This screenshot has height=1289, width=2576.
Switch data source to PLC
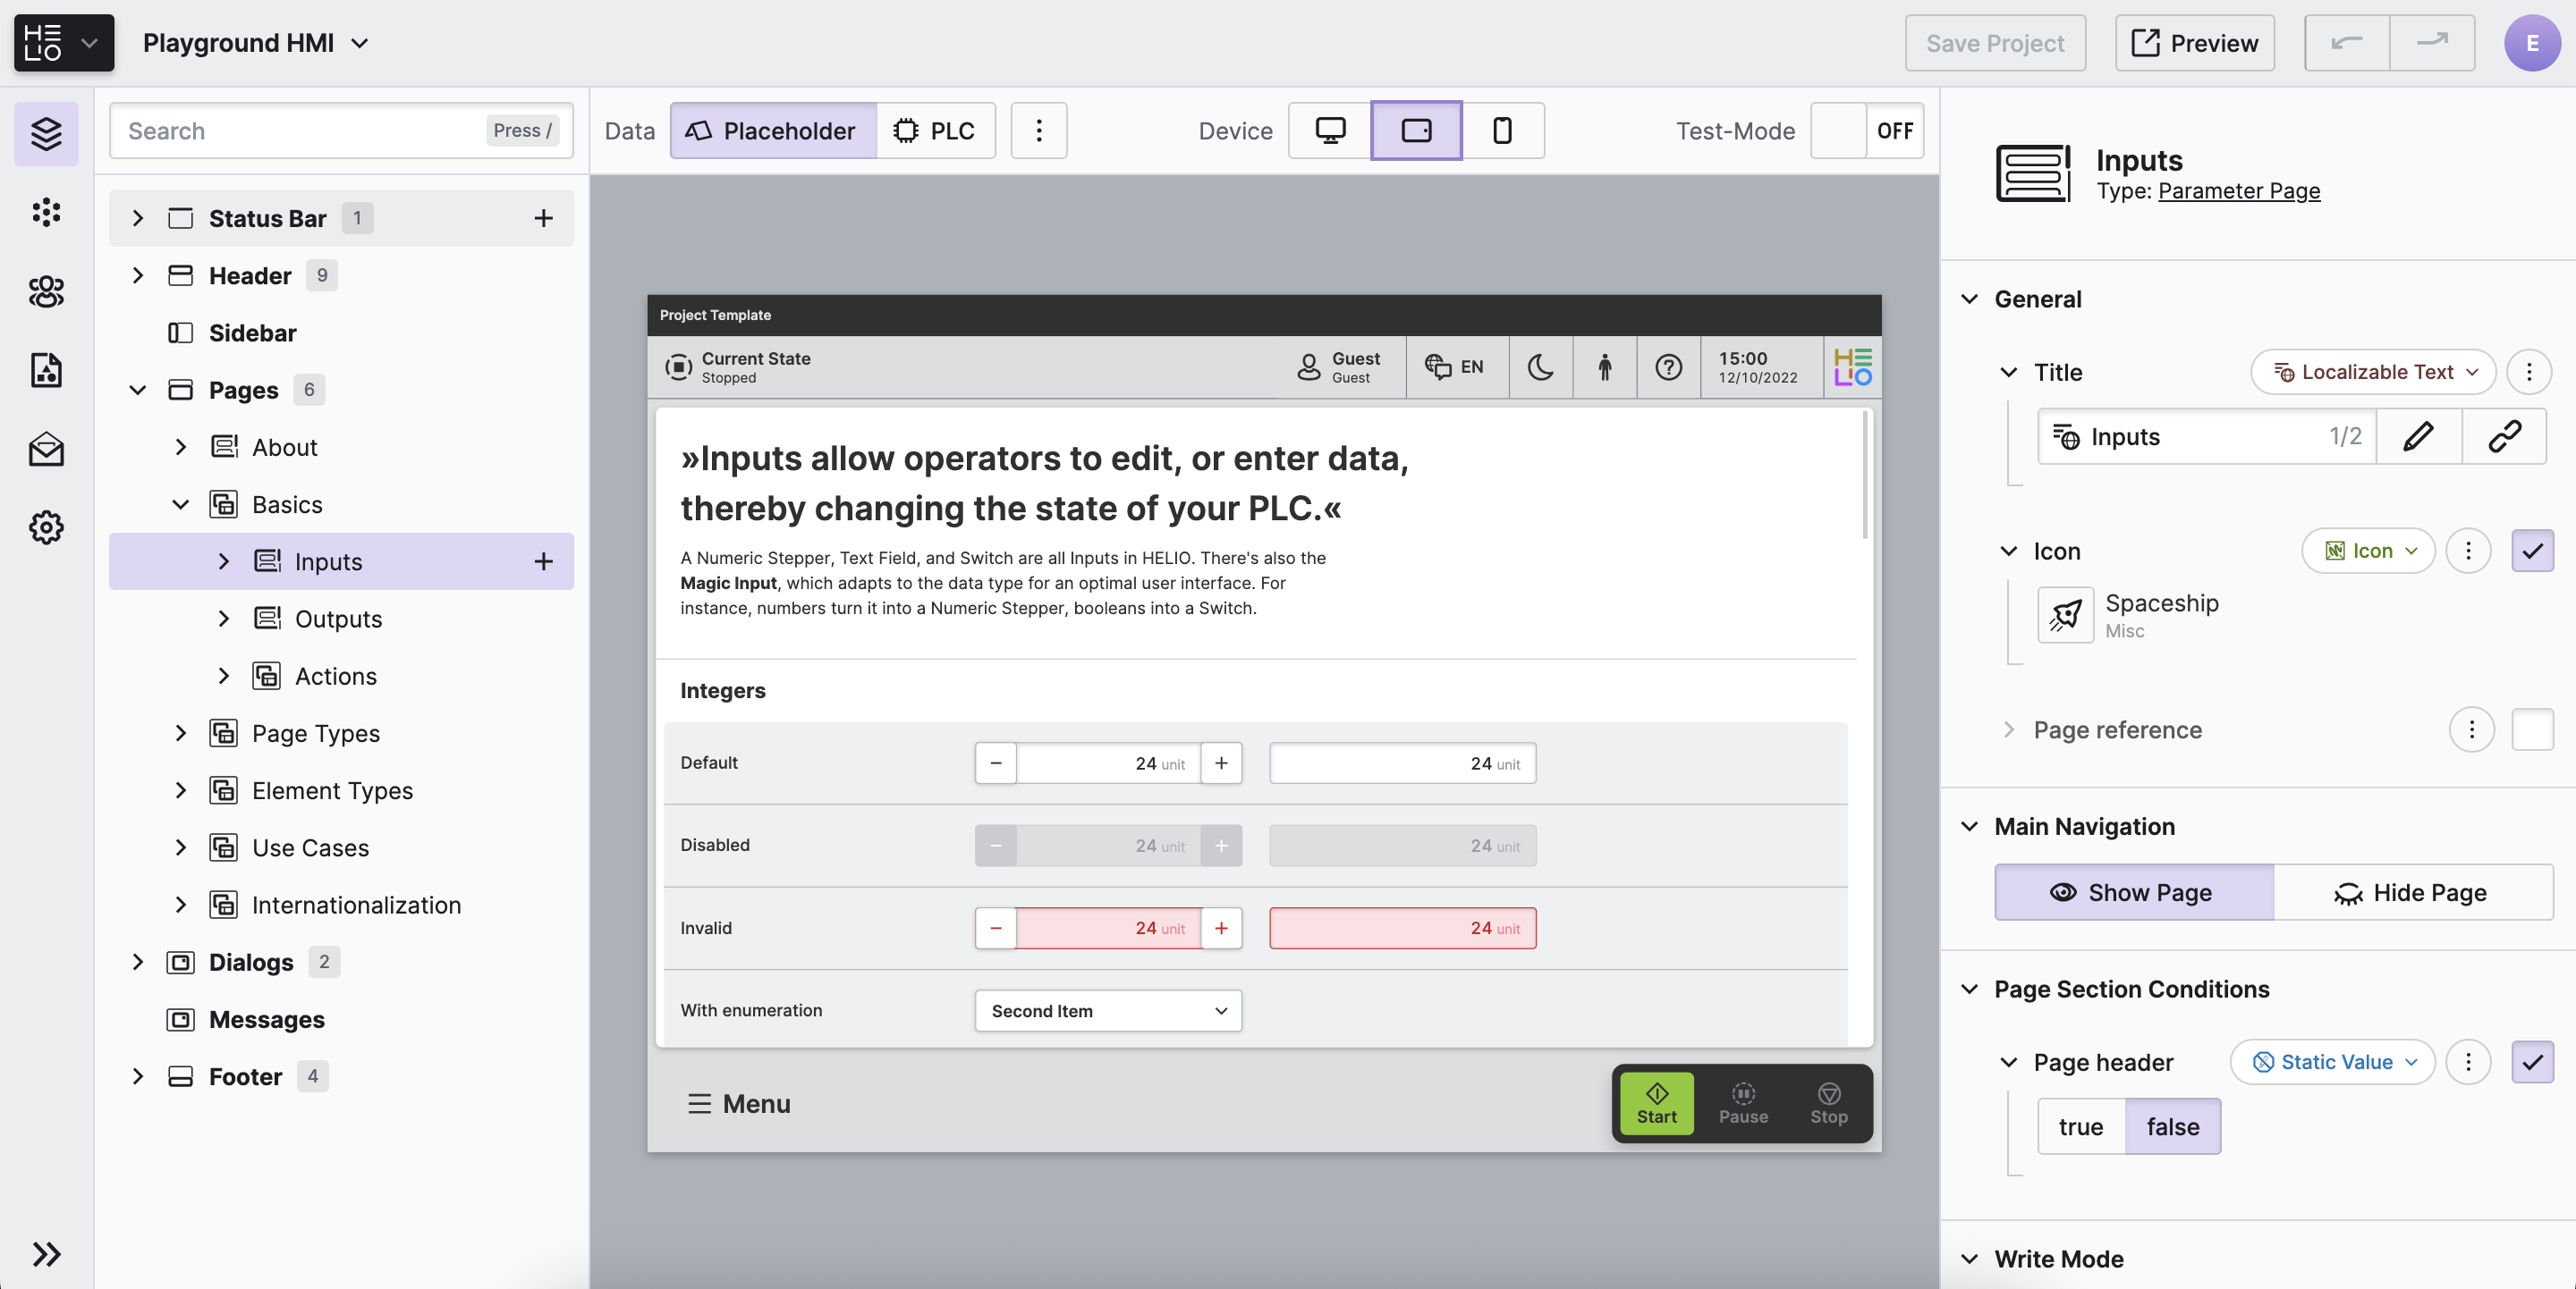point(935,131)
